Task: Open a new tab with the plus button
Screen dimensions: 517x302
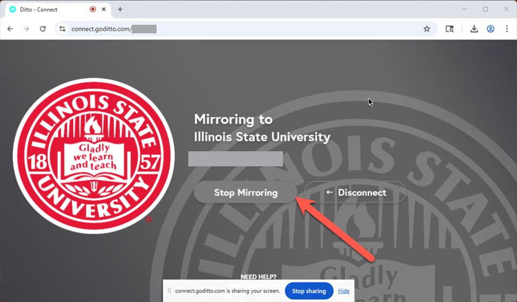Action: 120,9
